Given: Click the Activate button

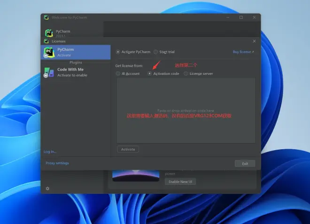Looking at the screenshot, I should tap(128, 149).
